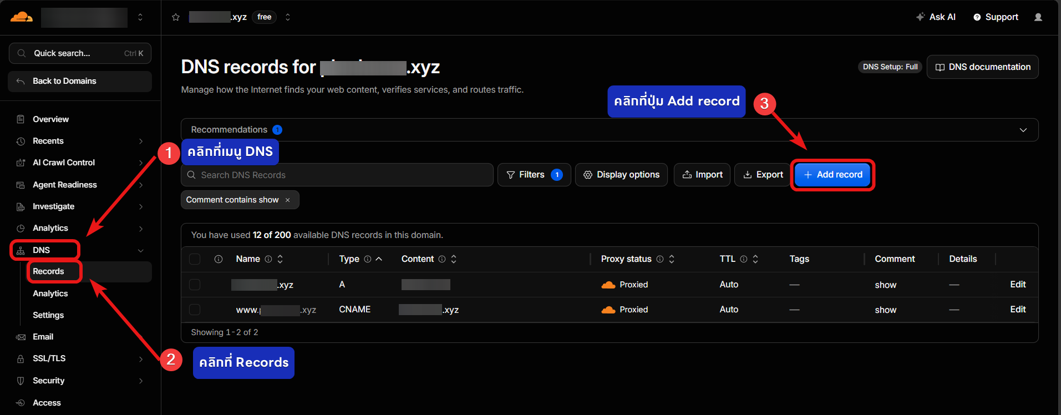
Task: Go to Email section
Action: [43, 337]
